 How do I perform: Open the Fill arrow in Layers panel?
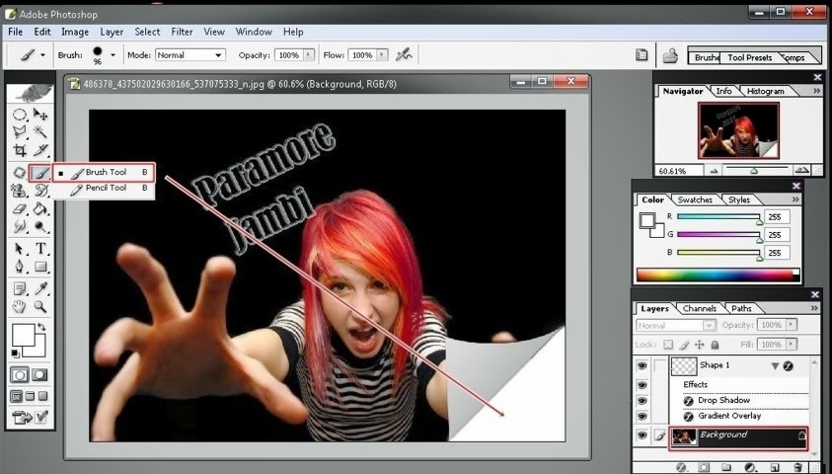792,345
